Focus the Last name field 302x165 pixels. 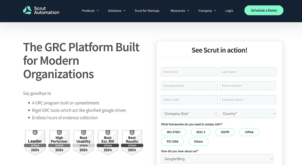click(x=248, y=72)
